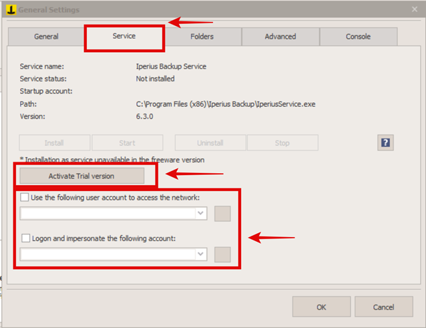
Task: Click the disabled Uninstall button
Action: tap(210, 143)
